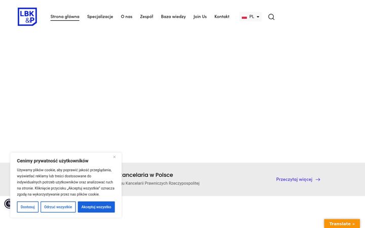
Task: Open the Translate widget button
Action: coord(342,223)
